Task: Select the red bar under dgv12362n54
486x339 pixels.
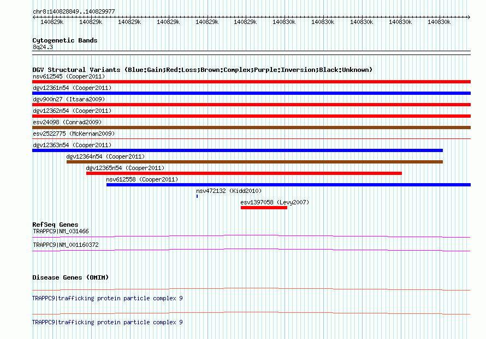Action: click(x=251, y=116)
